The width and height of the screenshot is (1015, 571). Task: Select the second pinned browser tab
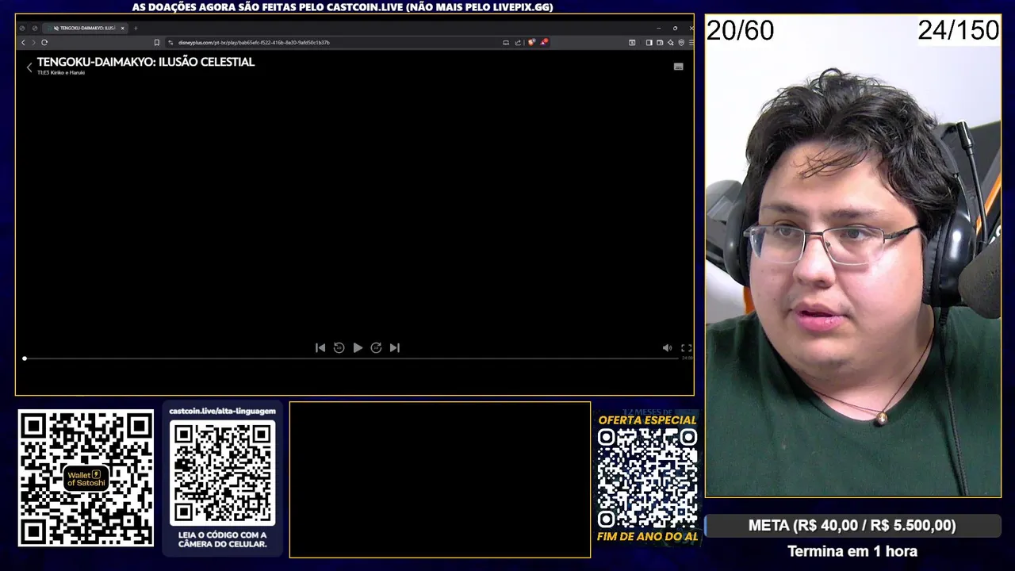coord(35,29)
